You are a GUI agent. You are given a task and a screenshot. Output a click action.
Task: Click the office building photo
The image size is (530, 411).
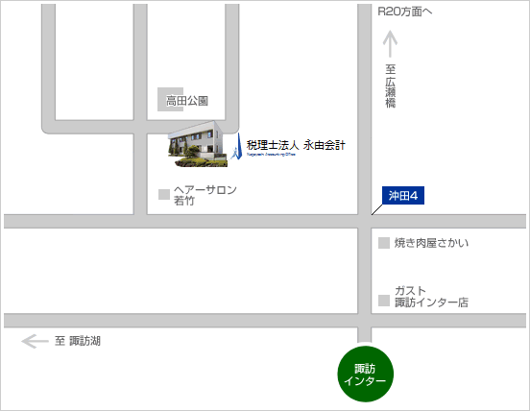tap(198, 144)
